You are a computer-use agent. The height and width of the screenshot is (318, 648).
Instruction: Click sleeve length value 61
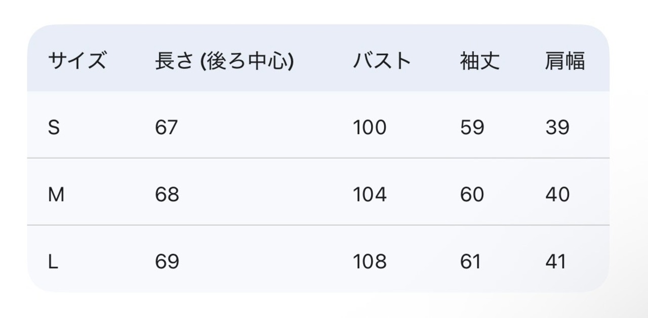coord(470,262)
